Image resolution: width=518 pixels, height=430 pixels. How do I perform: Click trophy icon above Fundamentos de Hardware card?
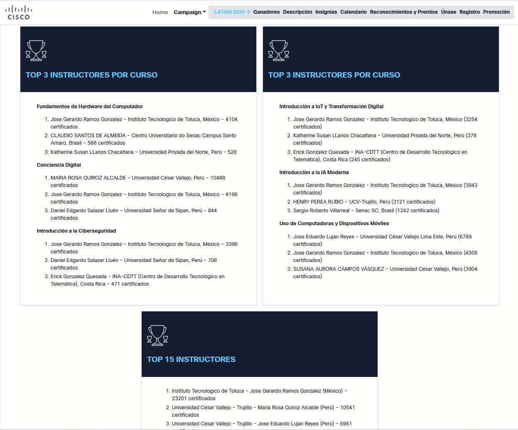[x=36, y=51]
